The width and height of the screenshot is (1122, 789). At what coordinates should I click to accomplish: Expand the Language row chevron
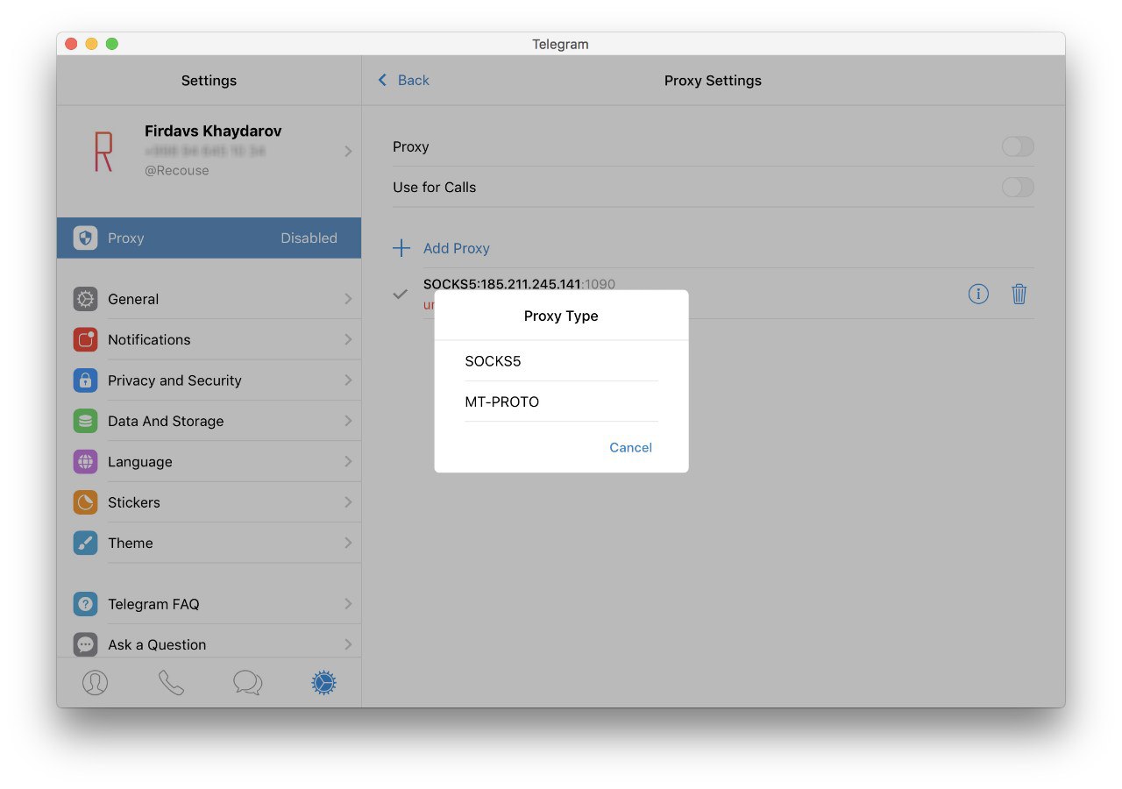tap(348, 461)
